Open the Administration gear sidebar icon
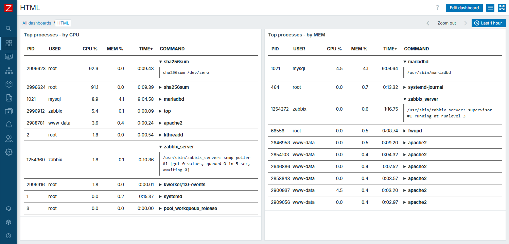The width and height of the screenshot is (509, 244). (x=9, y=152)
